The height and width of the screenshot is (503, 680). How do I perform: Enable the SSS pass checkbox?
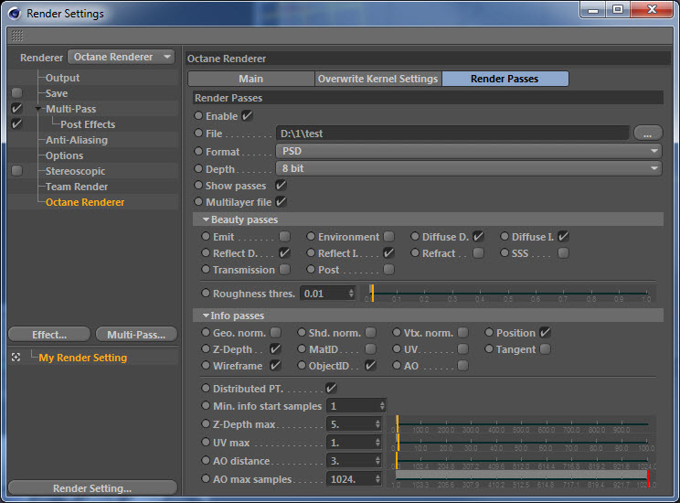click(563, 253)
